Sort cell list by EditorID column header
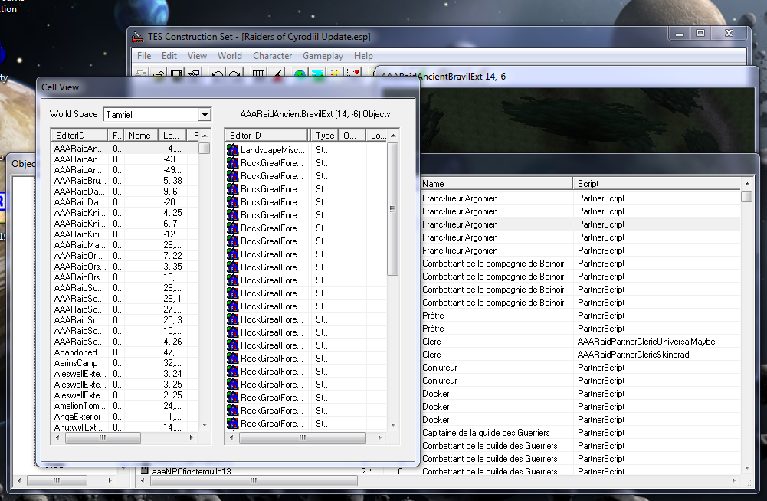Viewport: 767px width, 501px height. click(79, 136)
